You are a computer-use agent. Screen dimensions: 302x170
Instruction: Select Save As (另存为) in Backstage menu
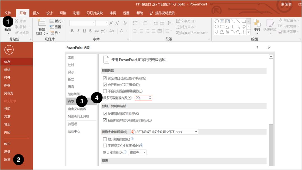[9, 93]
